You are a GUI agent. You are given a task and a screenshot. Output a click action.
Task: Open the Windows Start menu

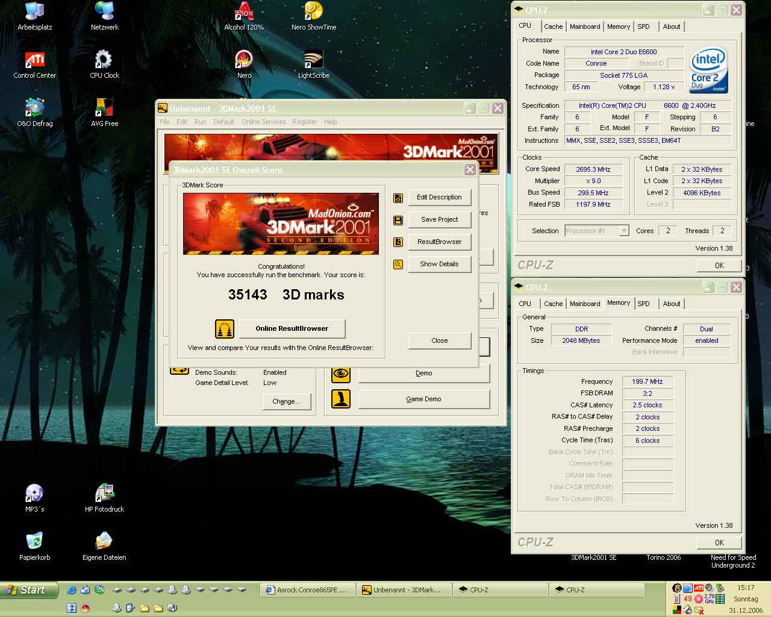click(29, 590)
